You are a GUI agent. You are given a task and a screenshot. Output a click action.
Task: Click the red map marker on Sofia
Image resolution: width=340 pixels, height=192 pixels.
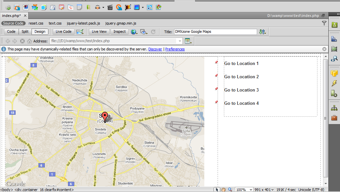point(105,117)
